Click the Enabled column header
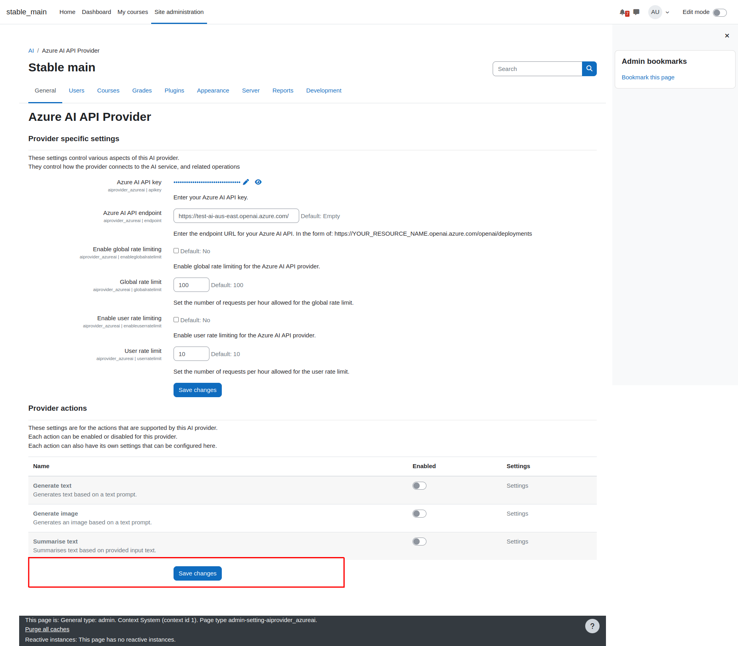Viewport: 738px width, 646px height. click(x=424, y=466)
